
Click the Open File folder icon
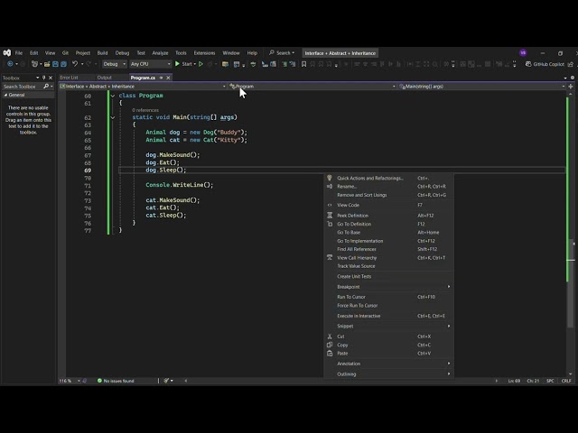(x=47, y=64)
